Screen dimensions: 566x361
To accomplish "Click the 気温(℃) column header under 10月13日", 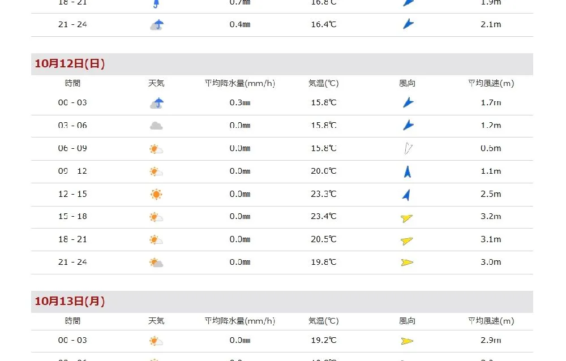I will (323, 321).
